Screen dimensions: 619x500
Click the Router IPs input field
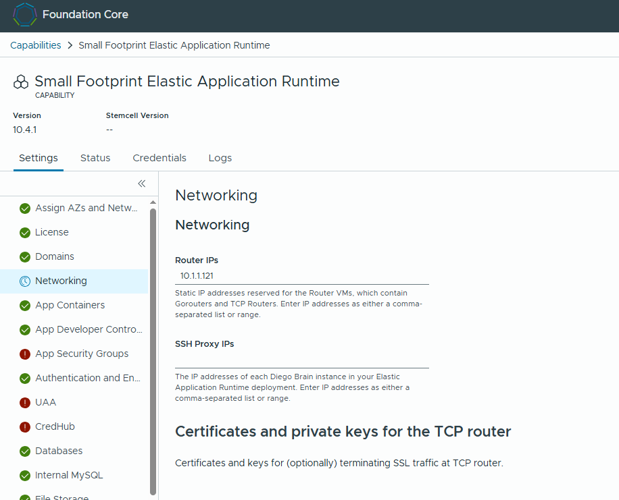point(302,276)
